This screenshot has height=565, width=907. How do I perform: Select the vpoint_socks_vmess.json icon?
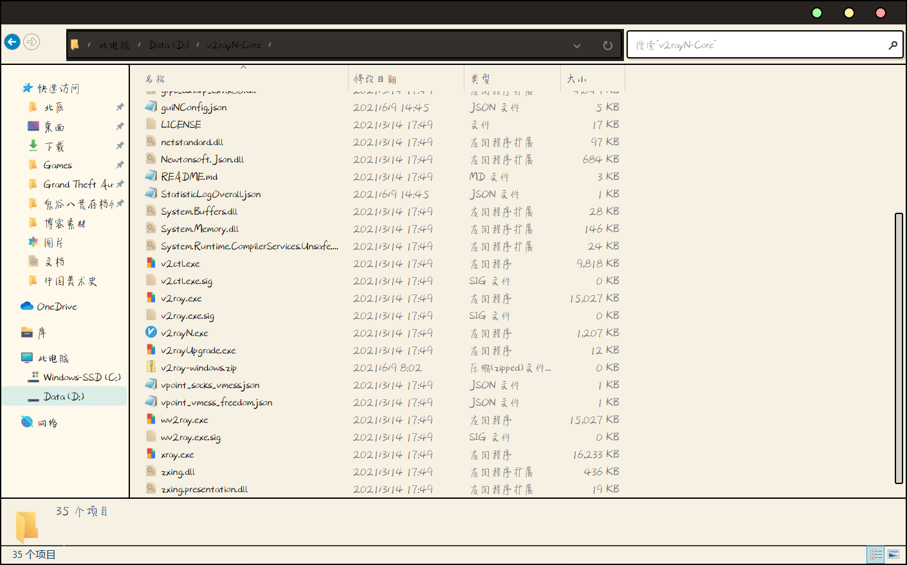[151, 384]
